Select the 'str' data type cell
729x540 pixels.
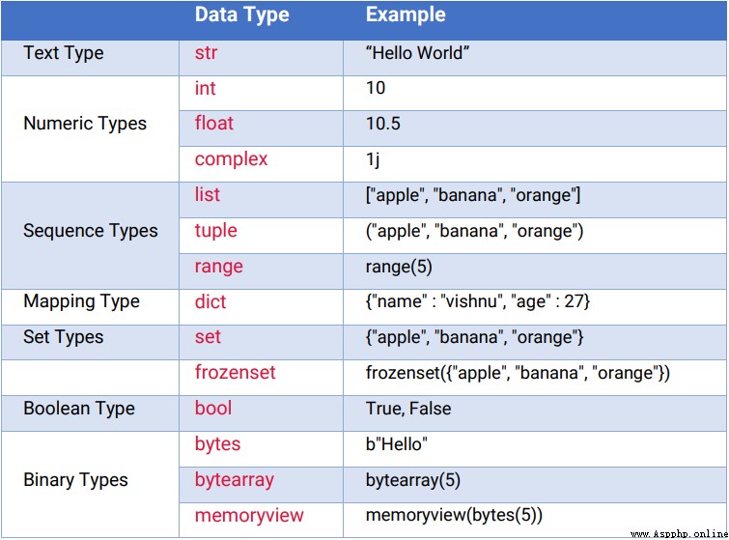coord(261,58)
